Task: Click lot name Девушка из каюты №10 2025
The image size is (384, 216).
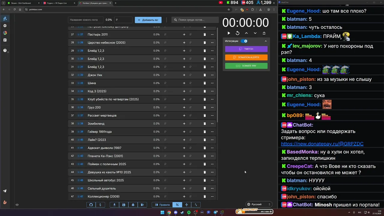Action: pos(109,172)
